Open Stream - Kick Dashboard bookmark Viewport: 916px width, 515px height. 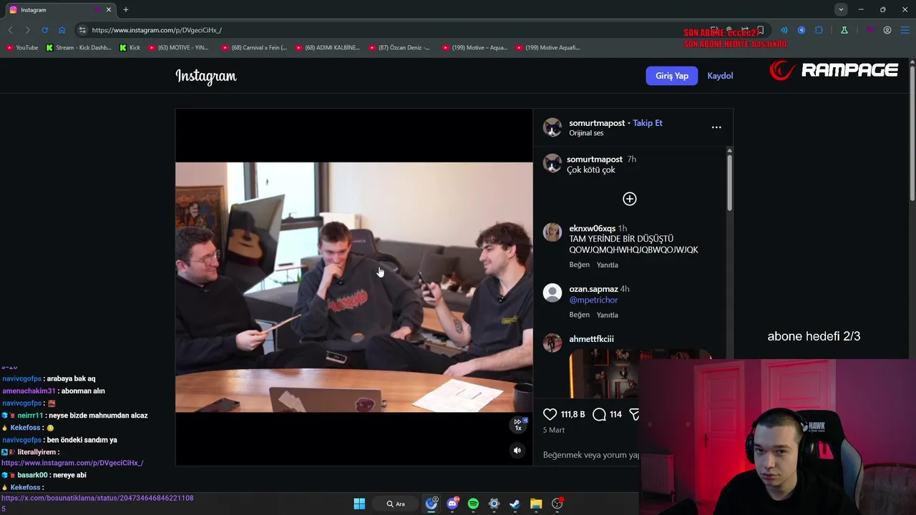(x=79, y=47)
